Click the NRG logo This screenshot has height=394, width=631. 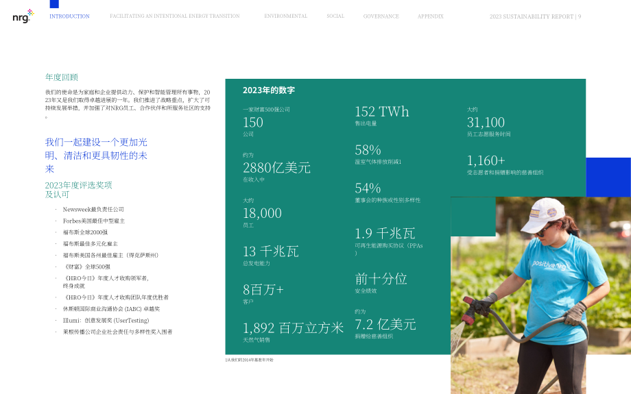[x=23, y=16]
